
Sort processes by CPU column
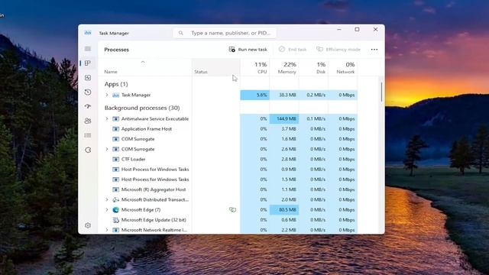[x=254, y=67]
